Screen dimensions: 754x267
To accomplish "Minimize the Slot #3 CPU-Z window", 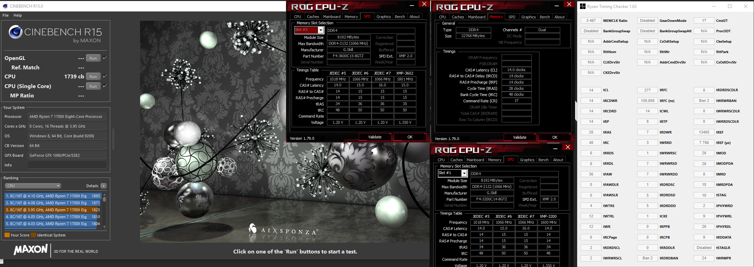I will [412, 5].
